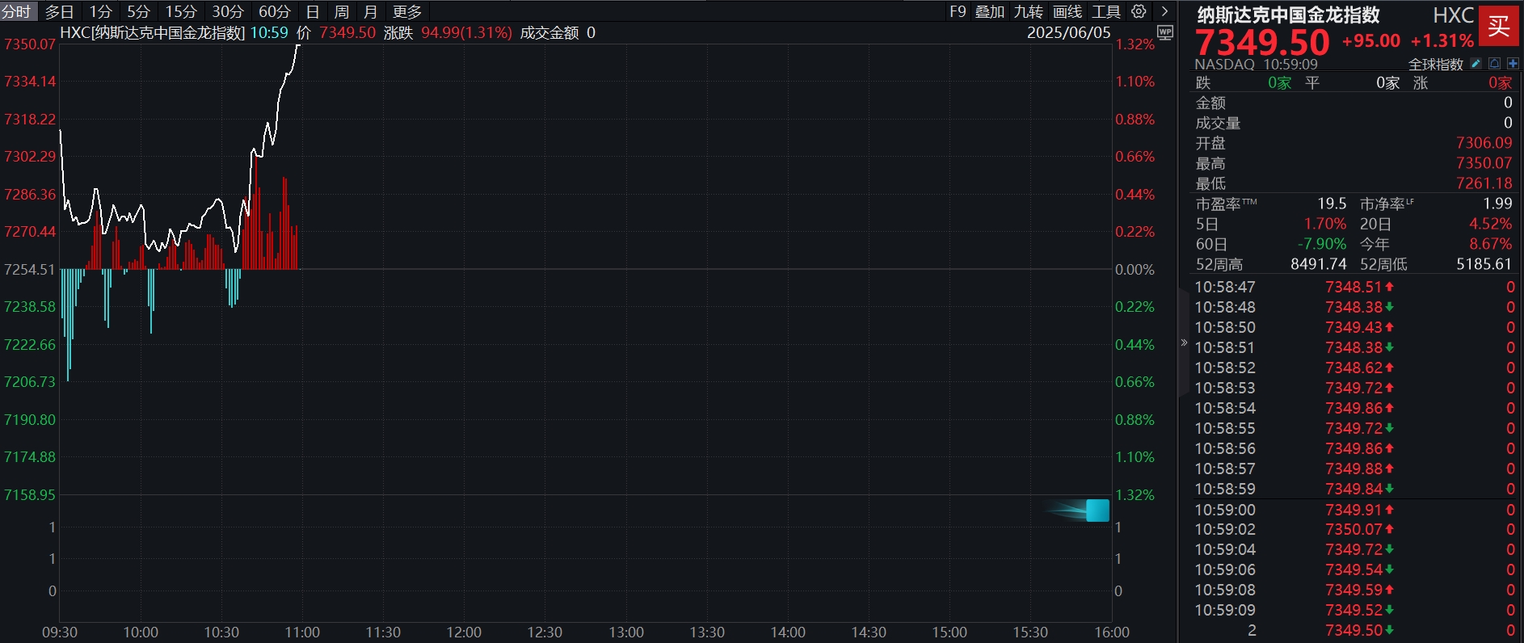Click the 市盈率 value 19.5

[1332, 204]
